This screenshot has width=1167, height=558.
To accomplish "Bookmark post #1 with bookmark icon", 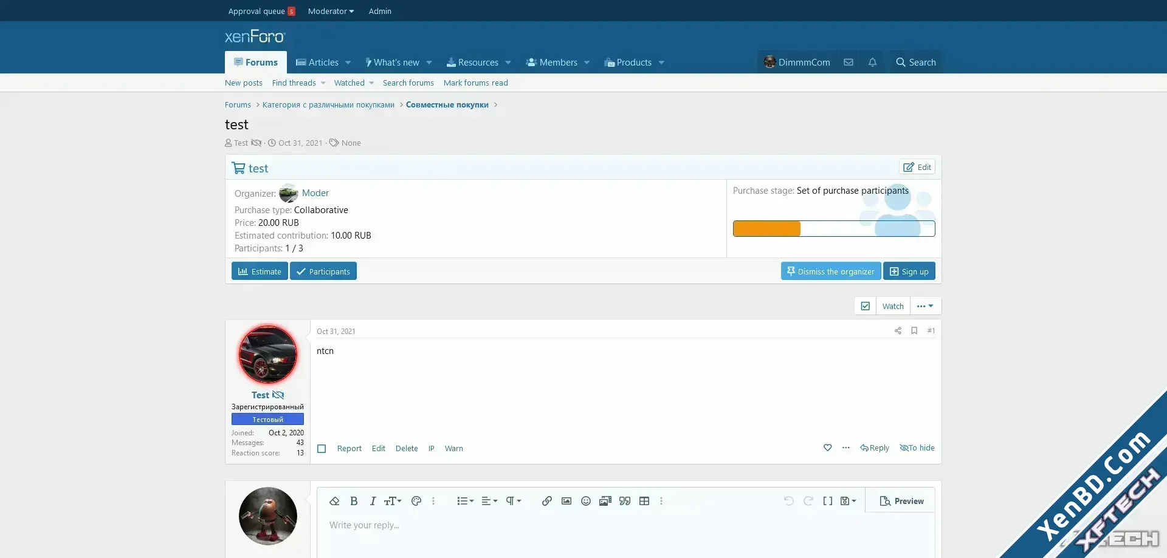I will tap(914, 330).
